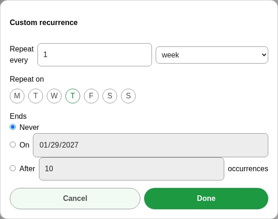Open the week frequency dropdown

pos(212,55)
